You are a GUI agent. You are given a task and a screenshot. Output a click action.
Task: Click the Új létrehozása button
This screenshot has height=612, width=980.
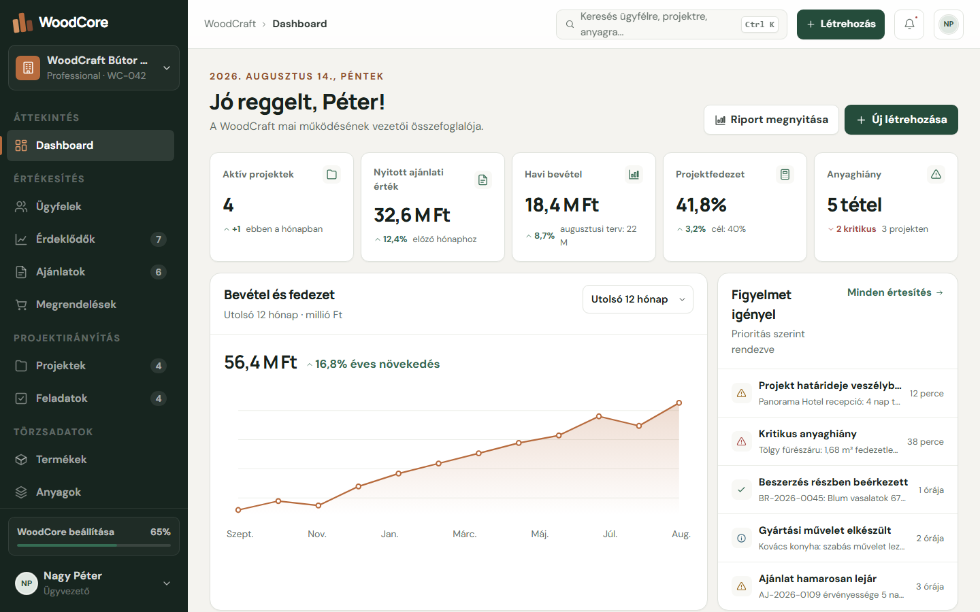[901, 120]
